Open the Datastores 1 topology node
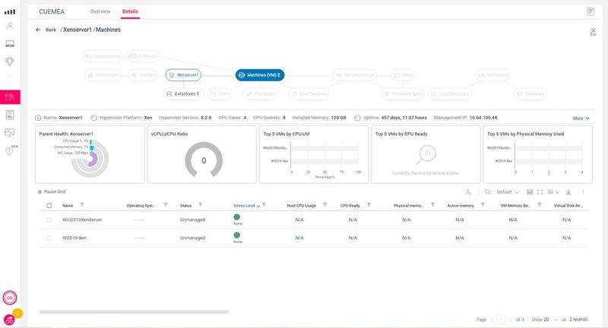Image resolution: width=608 pixels, height=328 pixels. [183, 94]
